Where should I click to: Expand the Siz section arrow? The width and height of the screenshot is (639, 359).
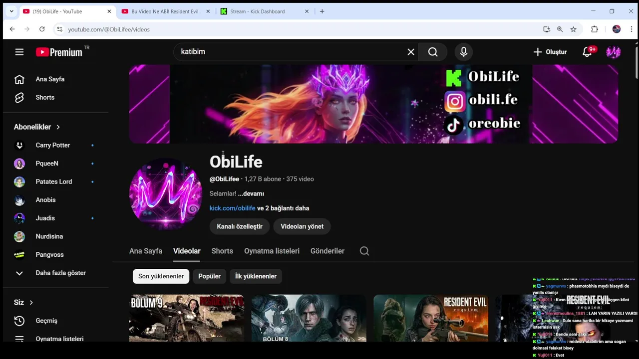[31, 303]
